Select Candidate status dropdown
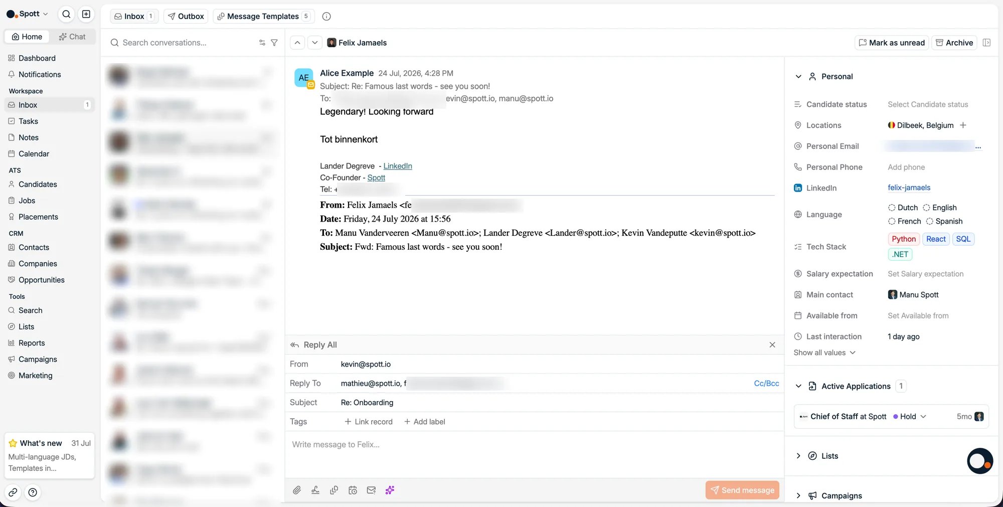Image resolution: width=1003 pixels, height=507 pixels. [928, 104]
